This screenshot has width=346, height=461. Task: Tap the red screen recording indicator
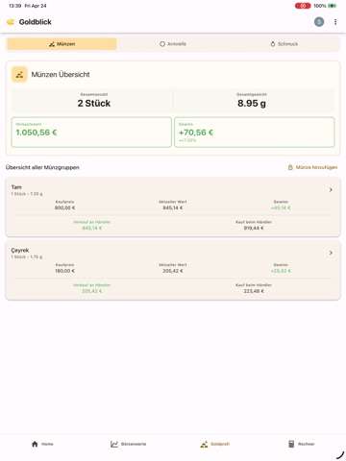pyautogui.click(x=303, y=6)
